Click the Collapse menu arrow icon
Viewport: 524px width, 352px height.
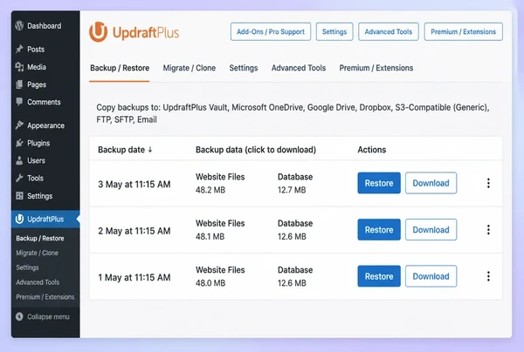(x=19, y=316)
